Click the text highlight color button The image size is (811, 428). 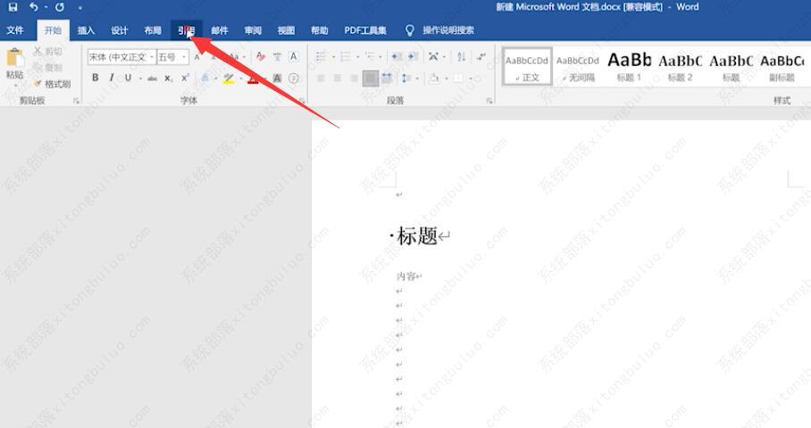229,78
